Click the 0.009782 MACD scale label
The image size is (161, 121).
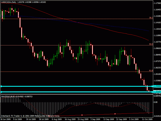click(x=157, y=96)
